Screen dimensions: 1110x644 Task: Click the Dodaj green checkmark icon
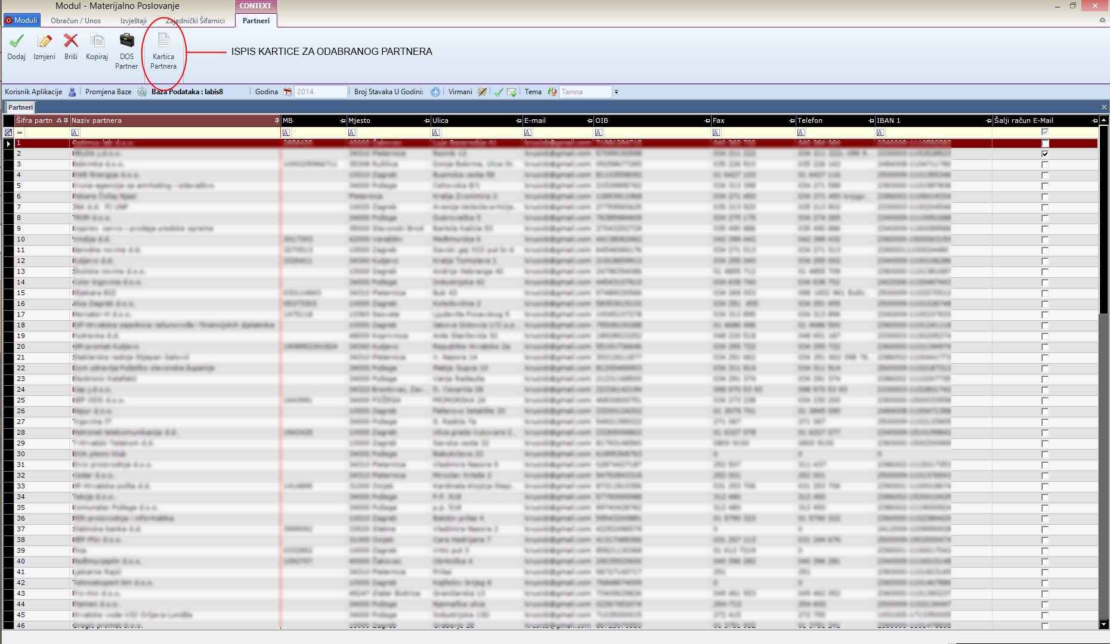pyautogui.click(x=17, y=41)
